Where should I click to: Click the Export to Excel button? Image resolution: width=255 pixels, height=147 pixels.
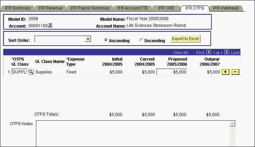pyautogui.click(x=185, y=39)
